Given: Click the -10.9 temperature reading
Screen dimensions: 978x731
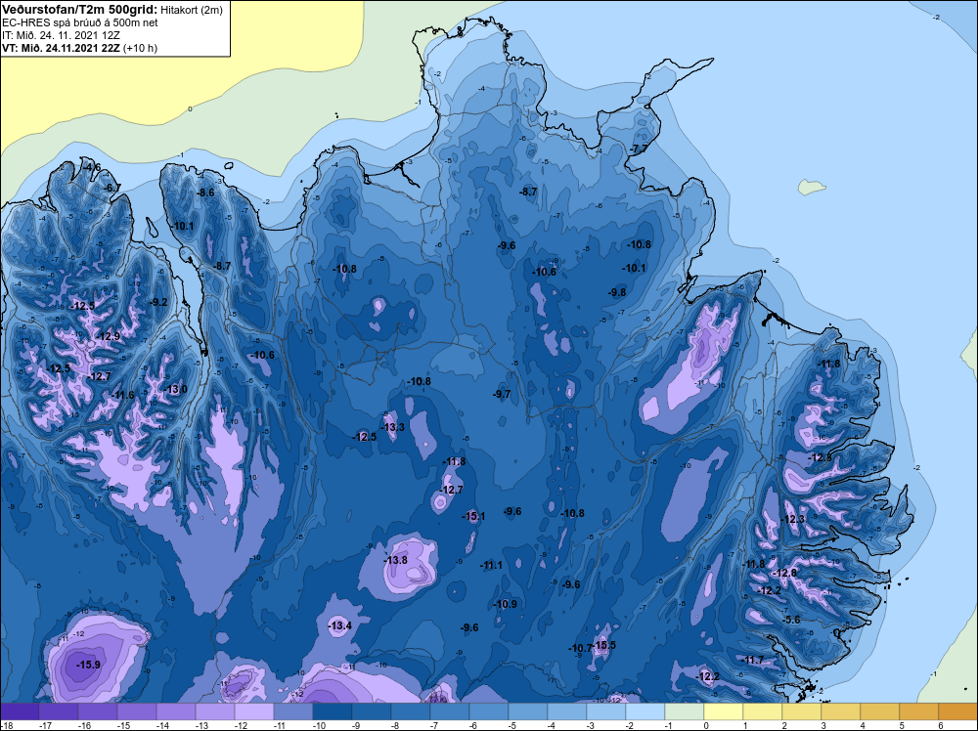Looking at the screenshot, I should click(506, 604).
